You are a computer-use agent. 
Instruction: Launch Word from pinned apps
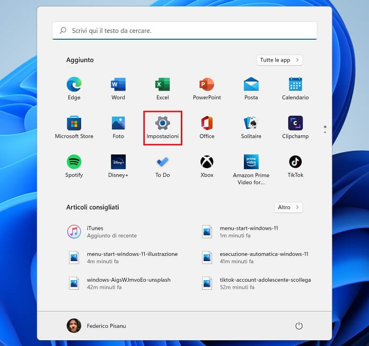point(118,89)
